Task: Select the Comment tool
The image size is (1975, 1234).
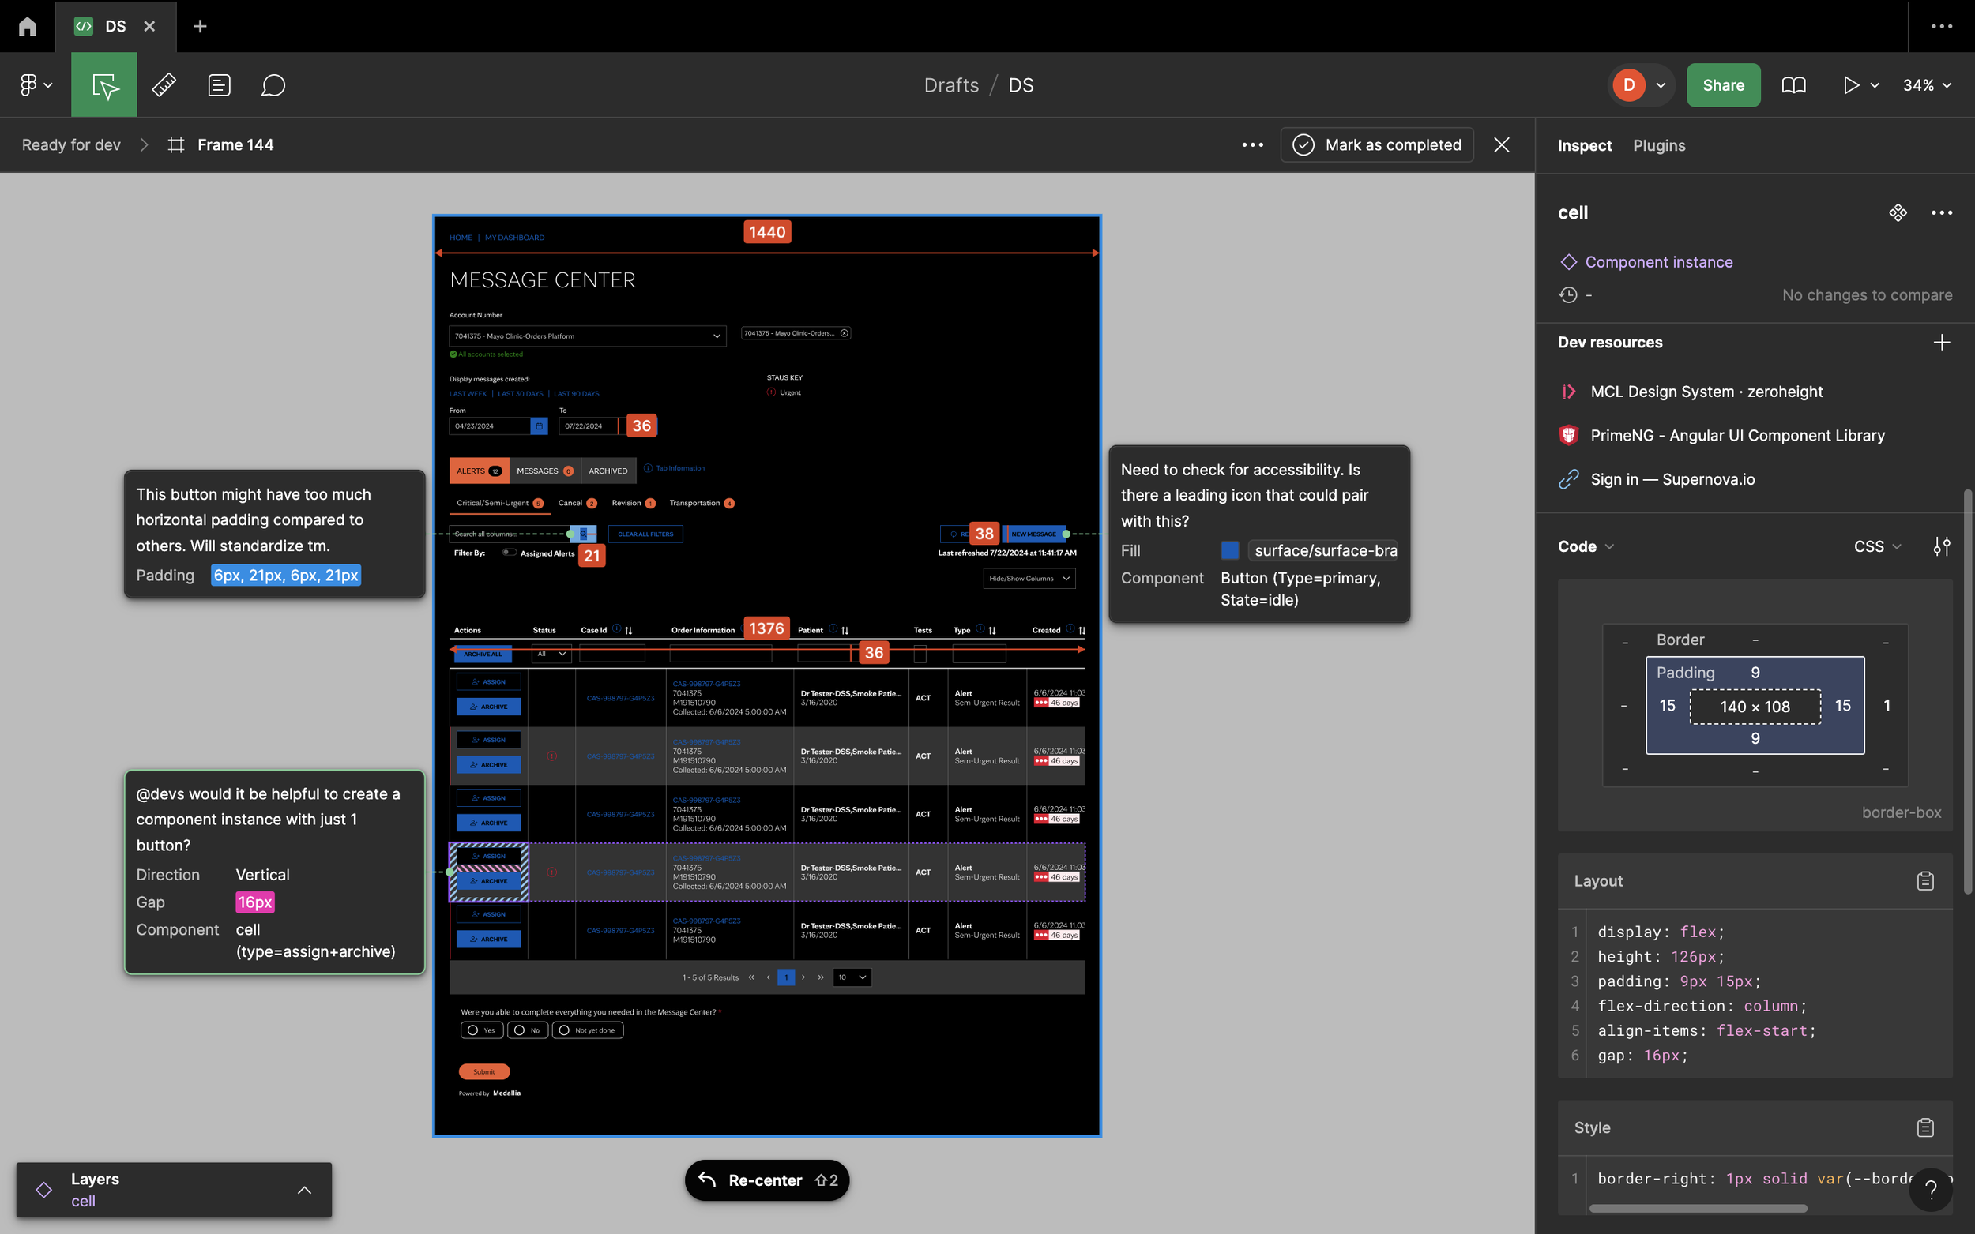Action: (x=273, y=85)
